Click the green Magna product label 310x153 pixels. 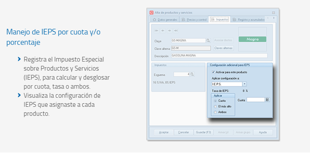(x=252, y=39)
